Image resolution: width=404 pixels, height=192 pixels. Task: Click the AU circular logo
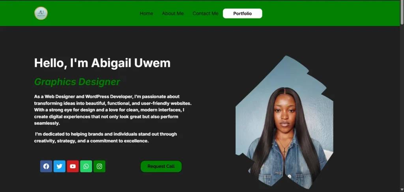pos(41,13)
